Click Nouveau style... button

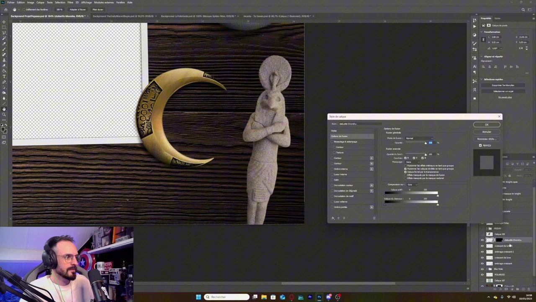click(487, 139)
